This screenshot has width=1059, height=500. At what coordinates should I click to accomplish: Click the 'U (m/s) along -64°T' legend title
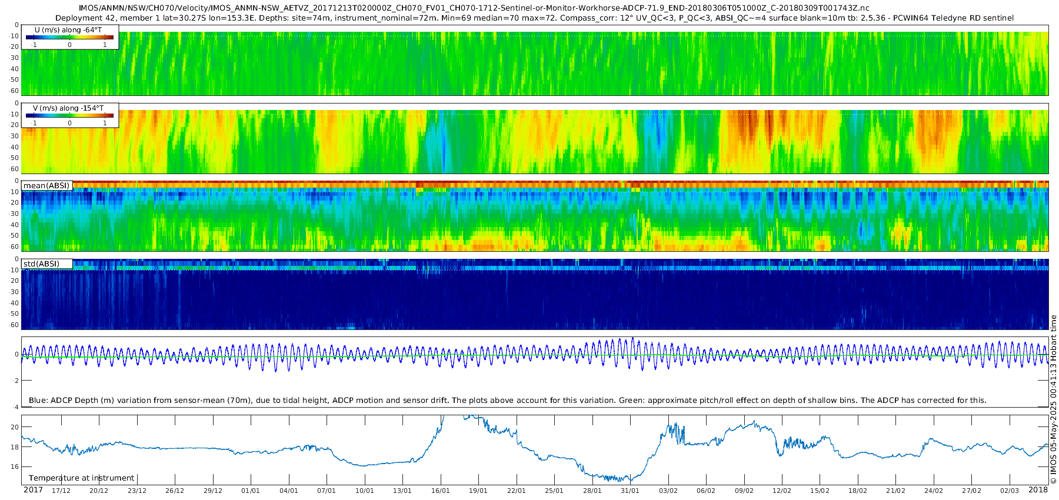[68, 30]
